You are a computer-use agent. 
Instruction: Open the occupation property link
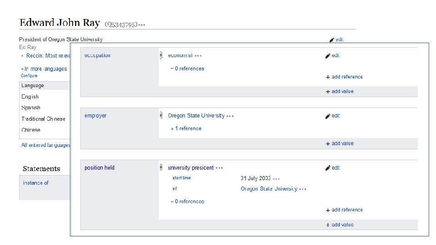click(x=97, y=55)
